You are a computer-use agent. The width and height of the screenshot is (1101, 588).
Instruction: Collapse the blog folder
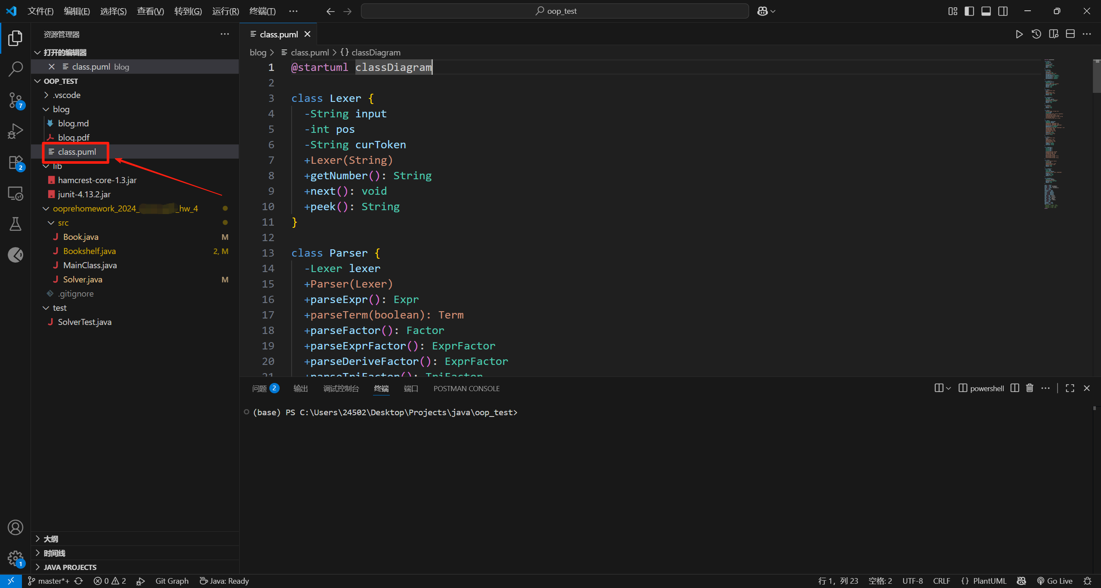pos(61,109)
